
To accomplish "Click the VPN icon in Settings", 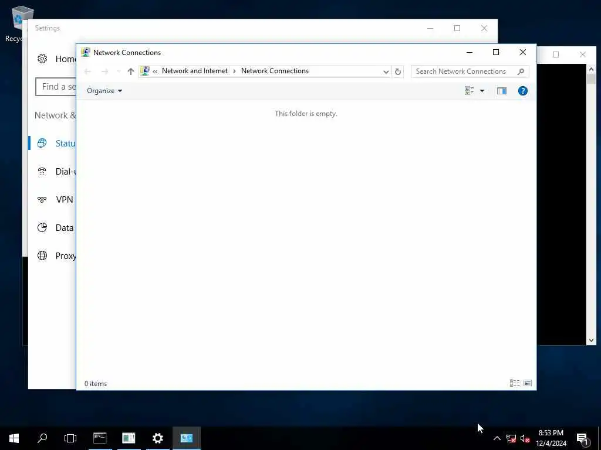I will click(x=42, y=199).
